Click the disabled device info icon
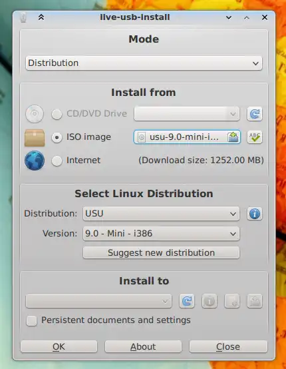The image size is (286, 369). (210, 301)
